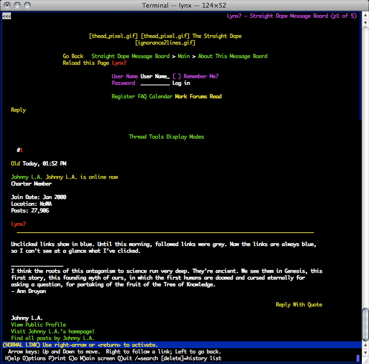The image size is (369, 364).
Task: Click the scroll up arrow at top right
Action: pyautogui.click(x=366, y=15)
